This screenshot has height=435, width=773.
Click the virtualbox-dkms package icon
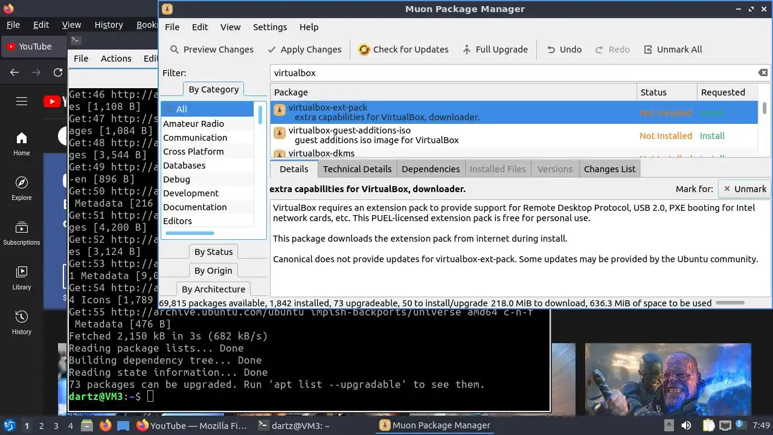coord(280,154)
